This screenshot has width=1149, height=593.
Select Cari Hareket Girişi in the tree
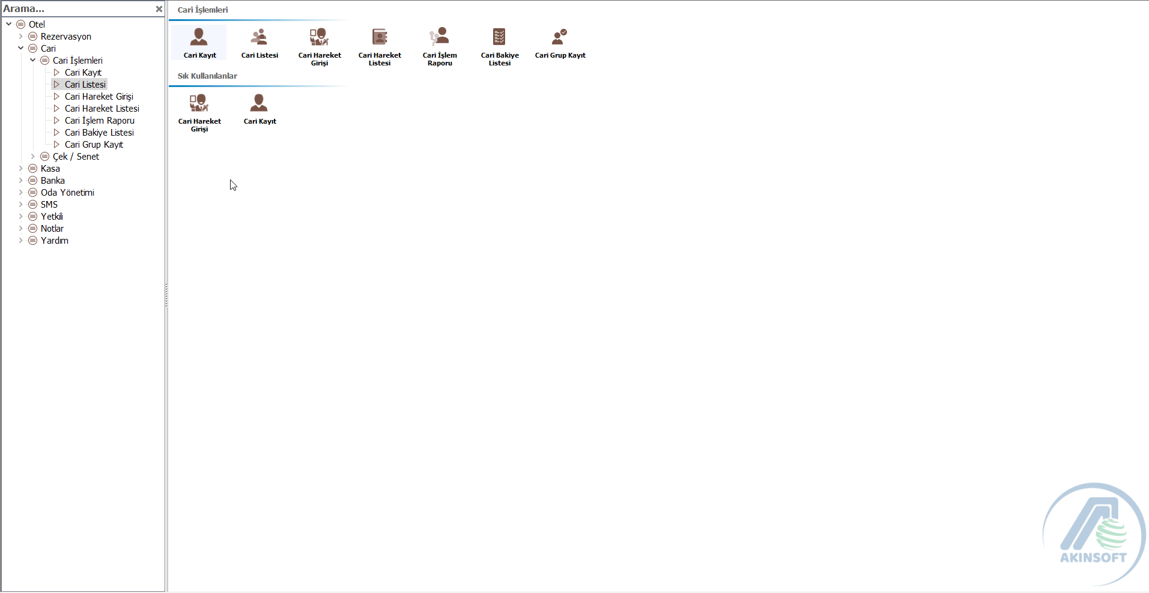(99, 97)
